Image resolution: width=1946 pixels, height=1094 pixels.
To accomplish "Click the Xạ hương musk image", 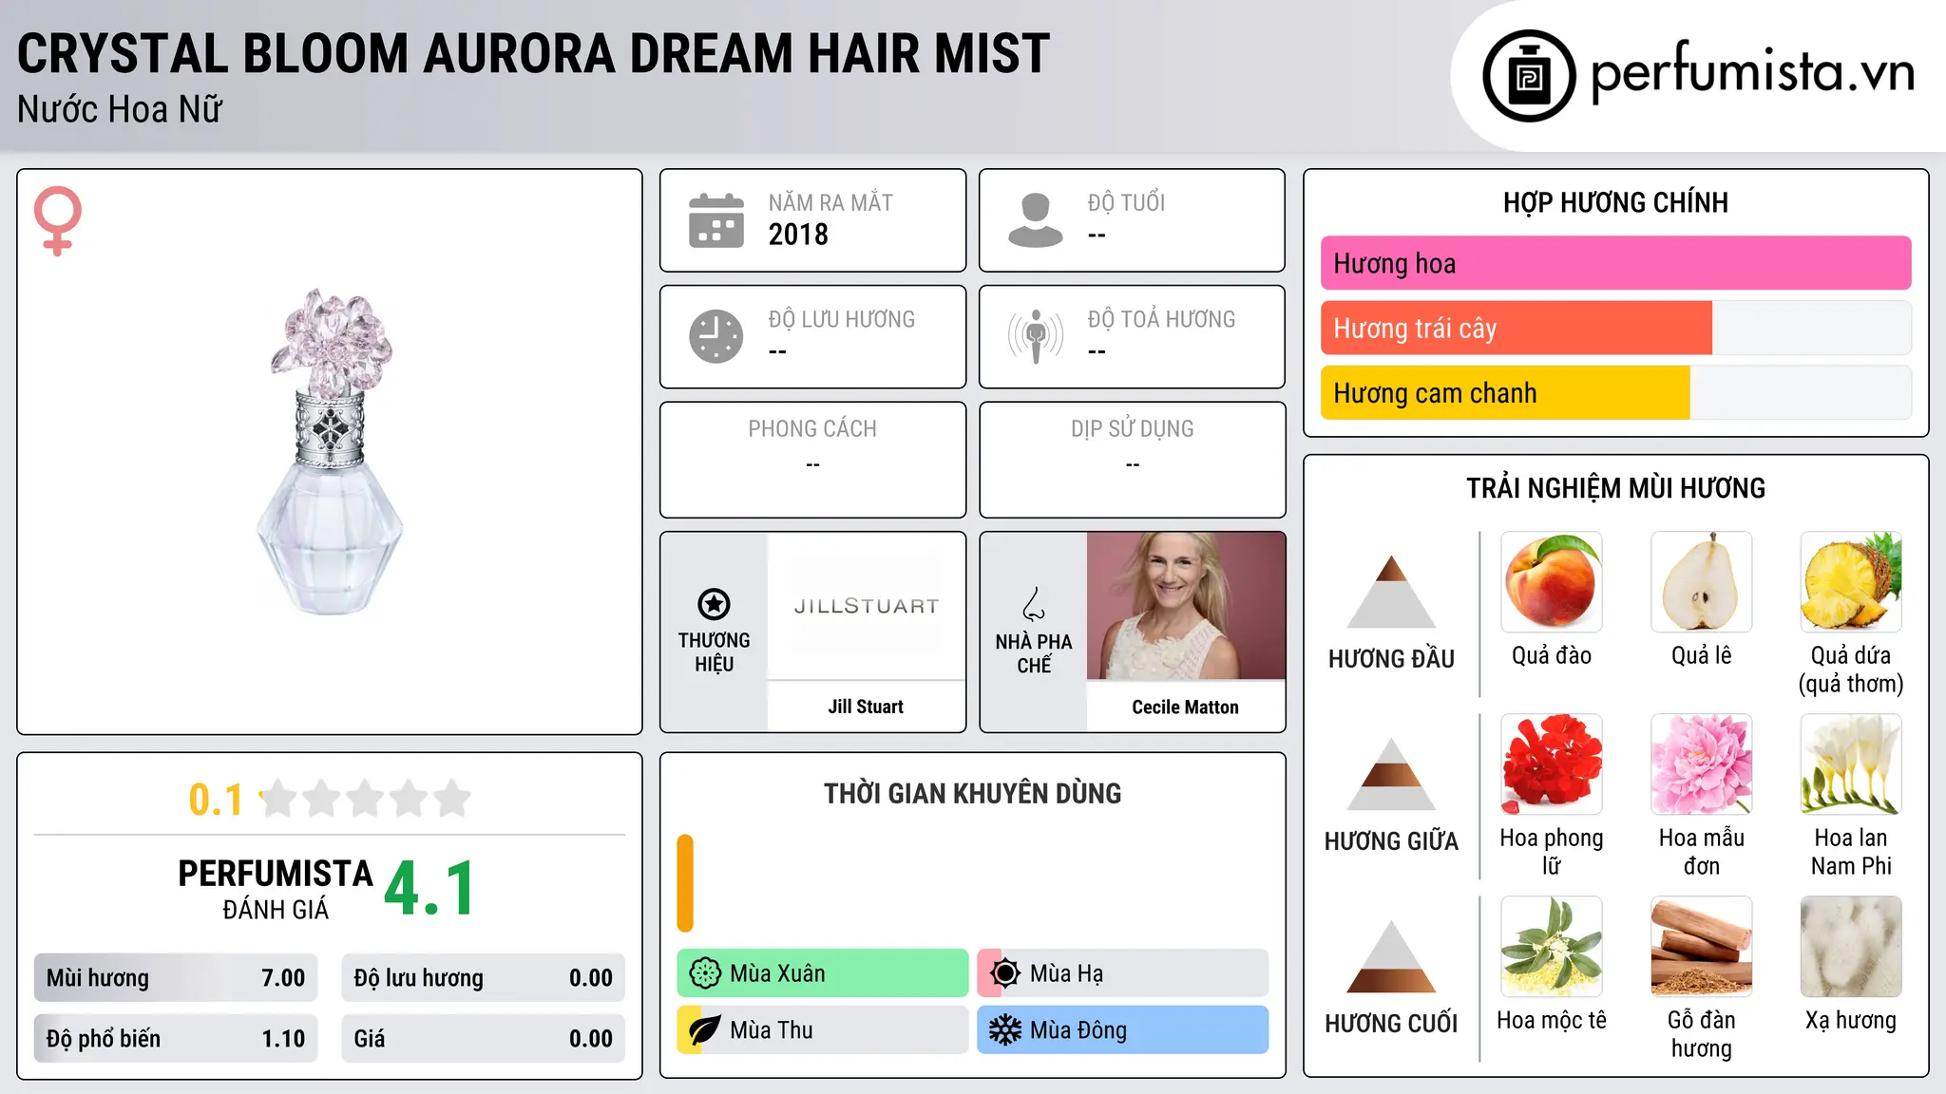I will (x=1851, y=947).
